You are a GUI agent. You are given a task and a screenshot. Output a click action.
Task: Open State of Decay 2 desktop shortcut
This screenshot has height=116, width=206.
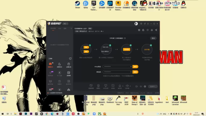click(134, 100)
